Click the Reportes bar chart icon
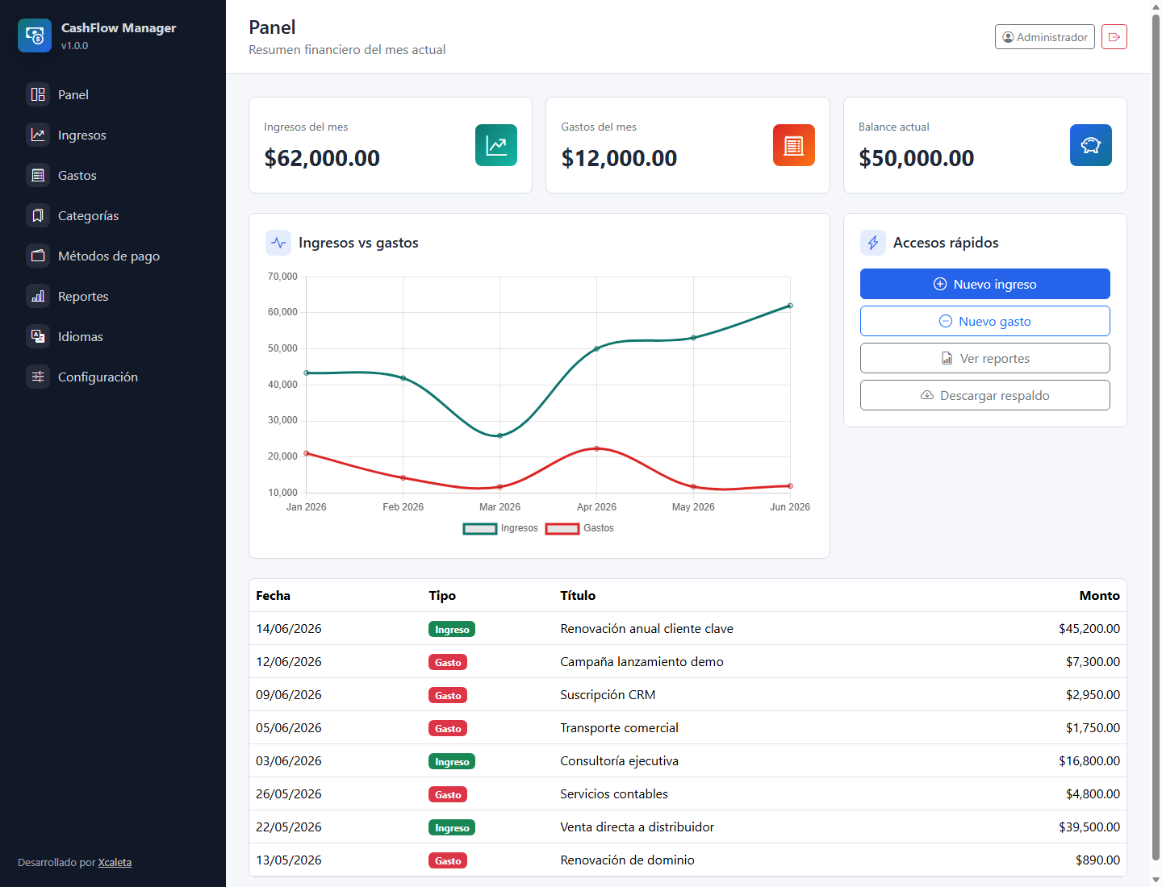Viewport: 1162px width, 887px height. (x=38, y=296)
